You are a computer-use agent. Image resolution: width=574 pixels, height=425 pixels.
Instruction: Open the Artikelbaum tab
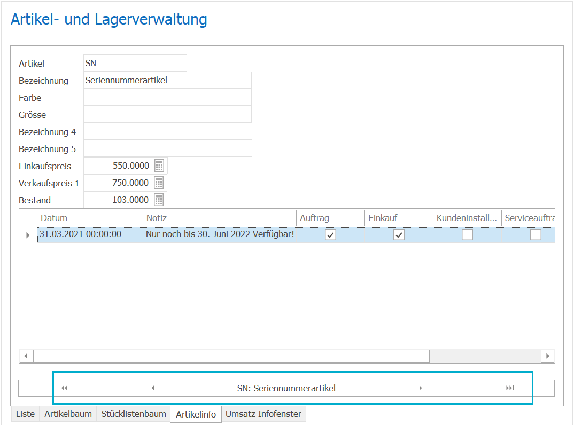[x=68, y=414]
